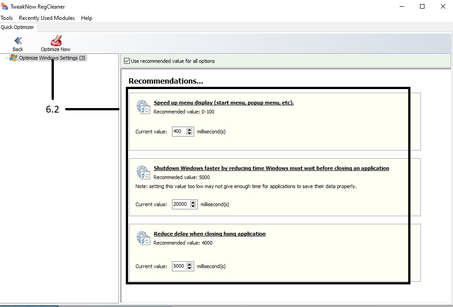The height and width of the screenshot is (307, 453).
Task: Maximize the TweakNow RegCleaner window
Action: tap(422, 6)
